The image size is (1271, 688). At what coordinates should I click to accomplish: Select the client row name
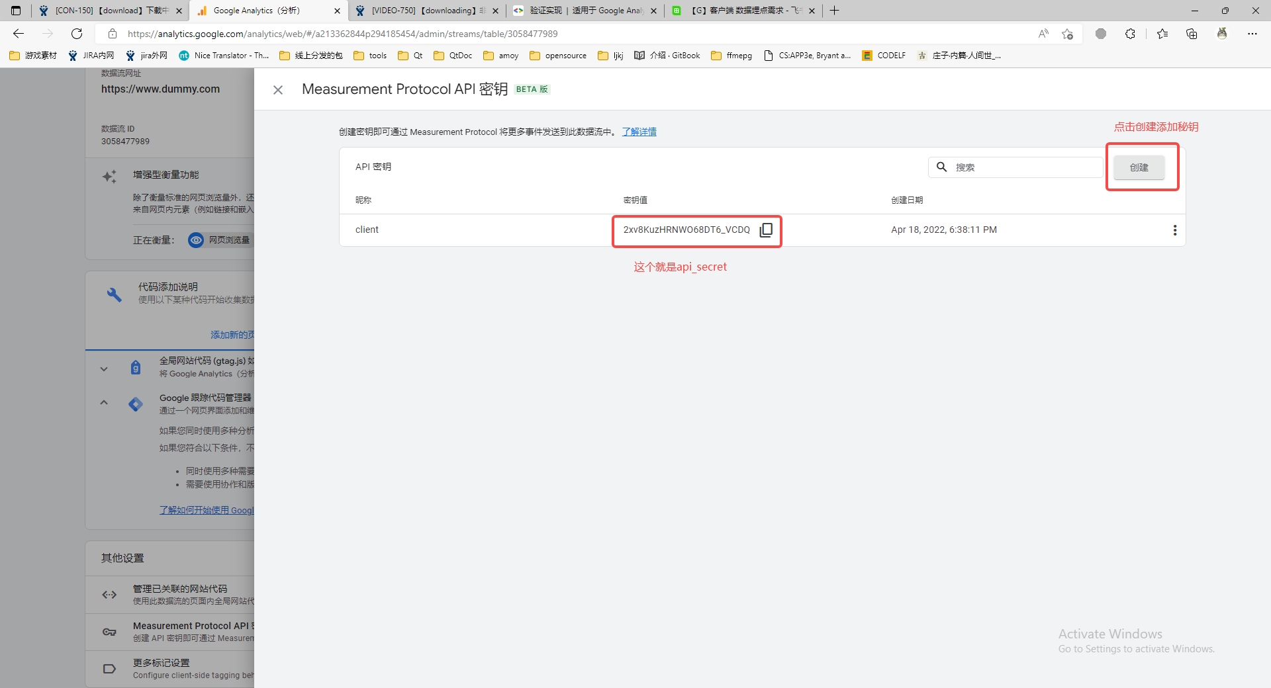coord(367,230)
